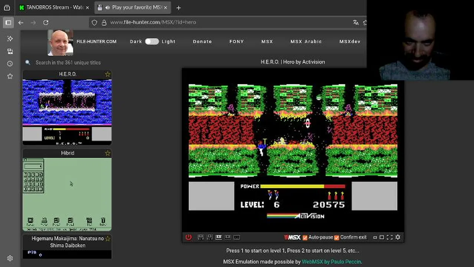Open History clock icon in sidebar
Screen dimensions: 474x267
(10, 64)
